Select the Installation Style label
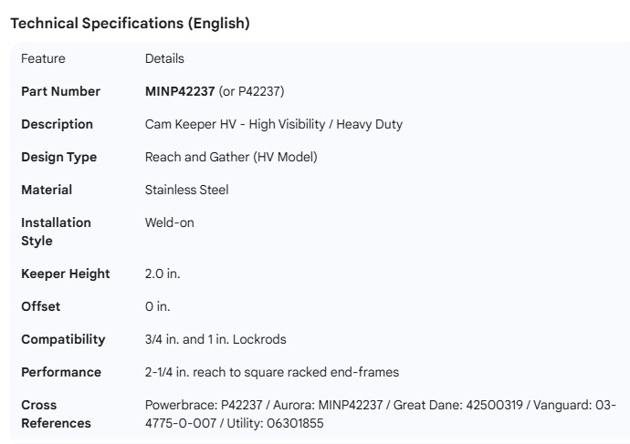The width and height of the screenshot is (630, 444). pos(56,232)
